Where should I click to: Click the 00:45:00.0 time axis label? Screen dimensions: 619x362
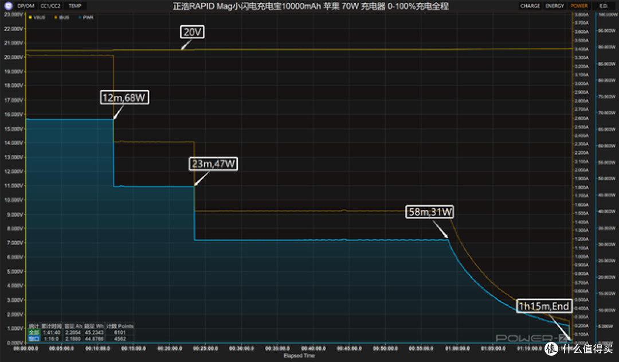coord(350,349)
